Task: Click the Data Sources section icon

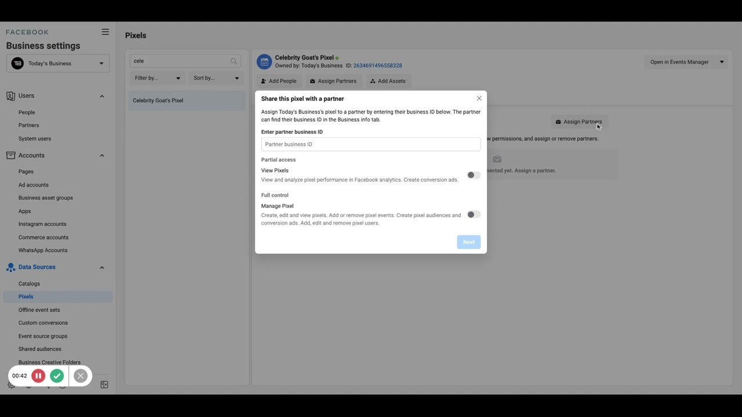Action: [x=10, y=267]
